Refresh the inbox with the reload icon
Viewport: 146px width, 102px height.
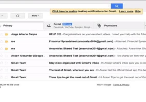click(18, 16)
